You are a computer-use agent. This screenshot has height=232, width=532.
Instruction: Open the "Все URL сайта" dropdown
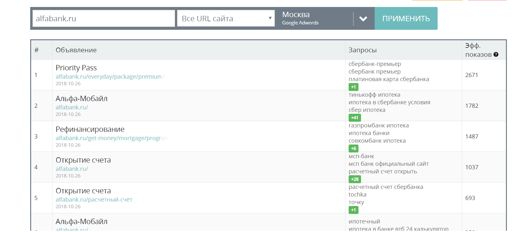(226, 18)
